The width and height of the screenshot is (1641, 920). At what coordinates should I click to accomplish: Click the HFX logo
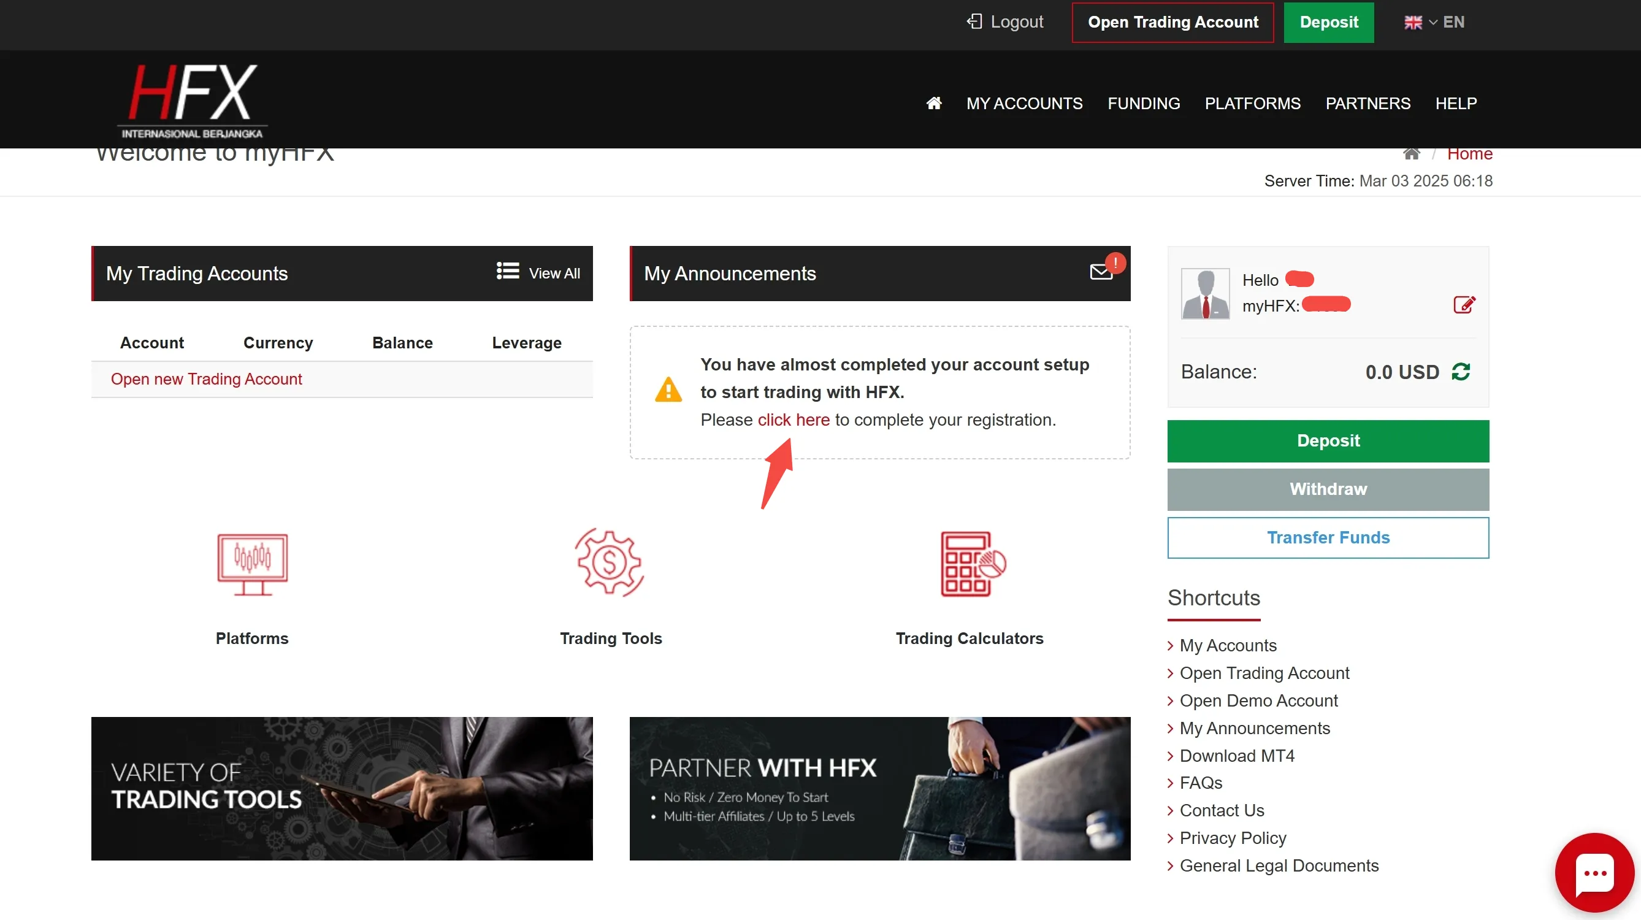pos(192,101)
